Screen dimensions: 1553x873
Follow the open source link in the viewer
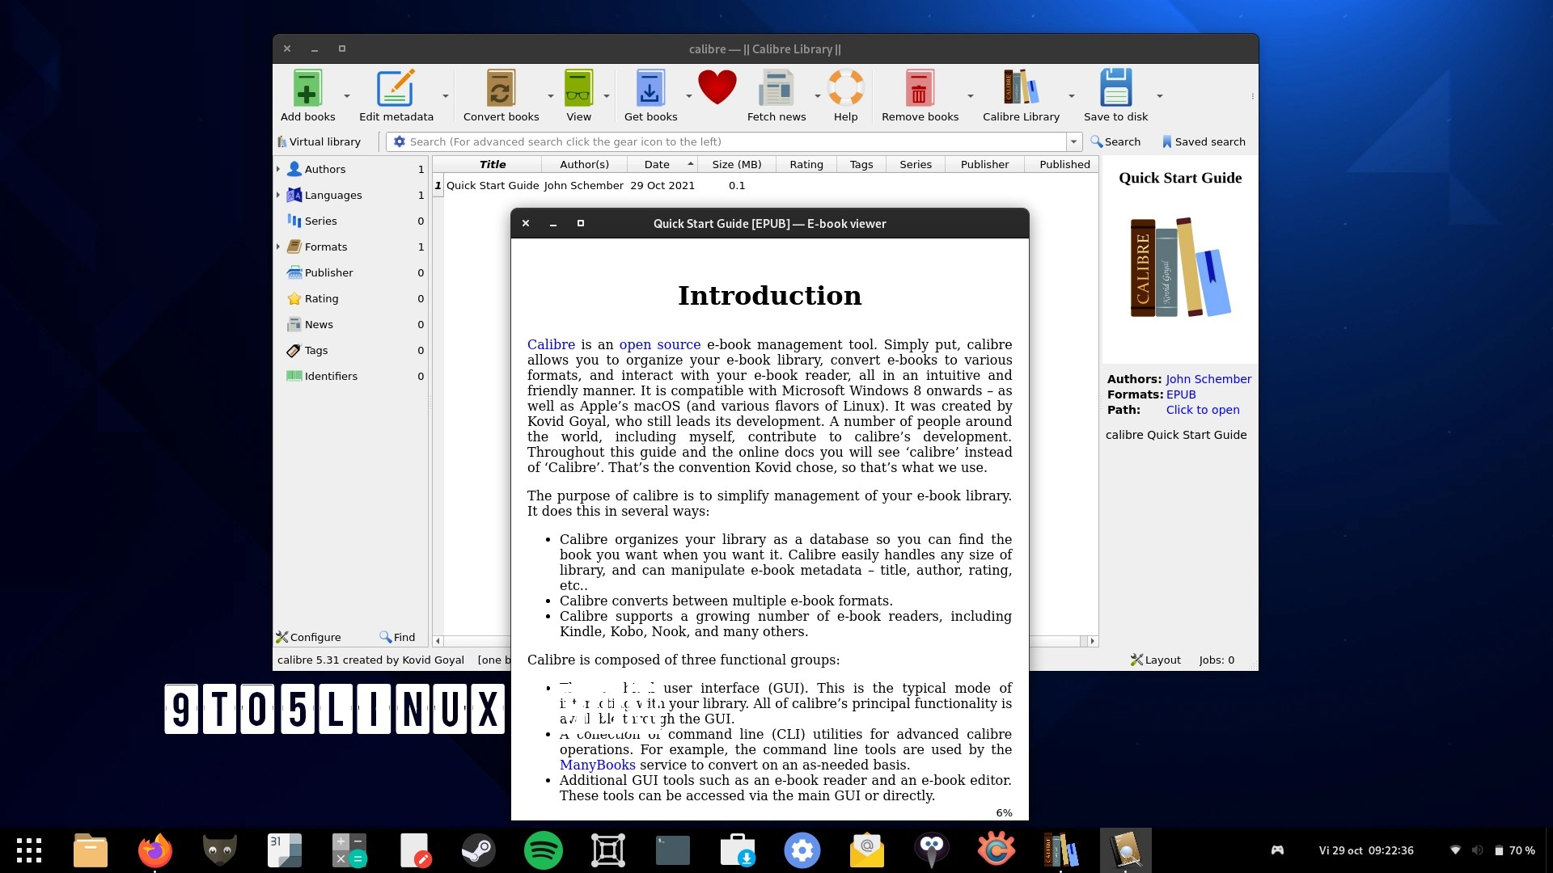tap(660, 344)
